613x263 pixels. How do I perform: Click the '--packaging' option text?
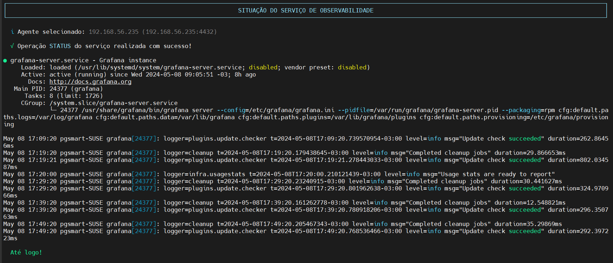point(521,110)
